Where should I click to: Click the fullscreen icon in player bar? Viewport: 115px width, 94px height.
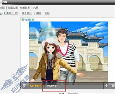[113, 86]
